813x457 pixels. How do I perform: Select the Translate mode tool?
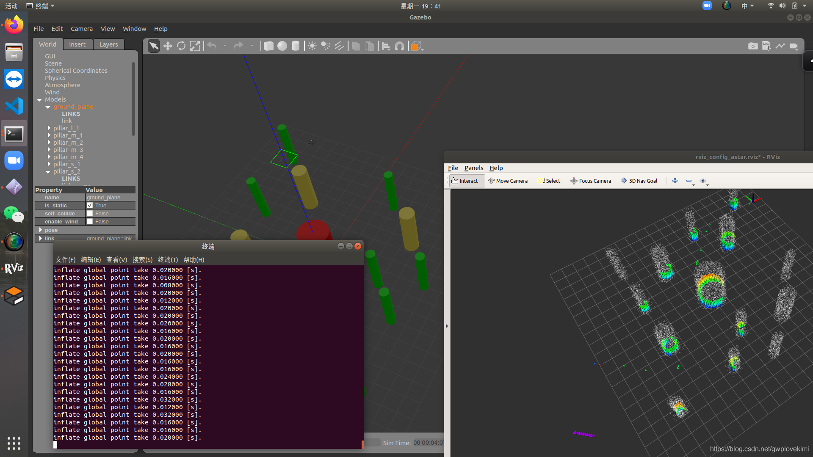click(x=168, y=46)
